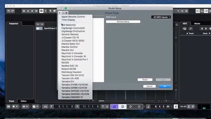Click the Undo arrow in the toolbar
211x119 pixels.
pos(9,11)
